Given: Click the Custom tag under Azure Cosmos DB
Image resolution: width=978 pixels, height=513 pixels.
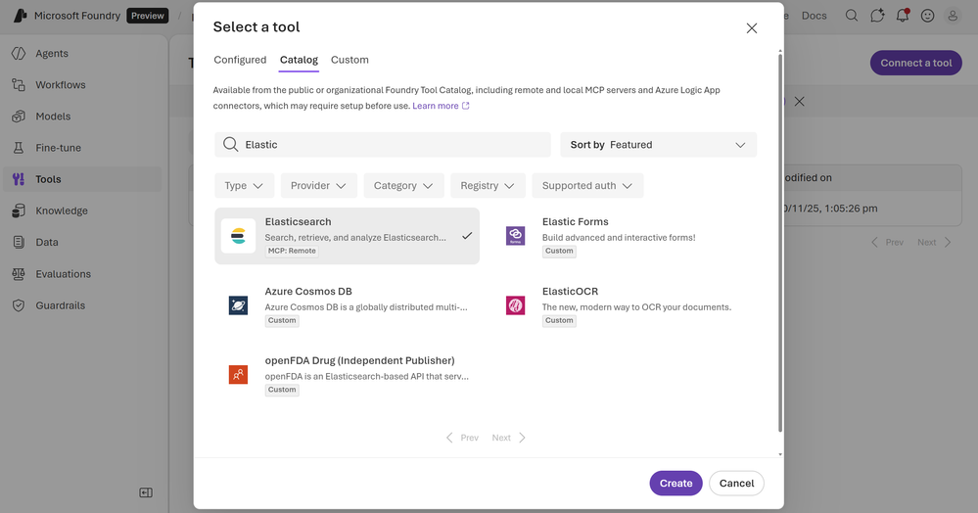Looking at the screenshot, I should pyautogui.click(x=282, y=320).
